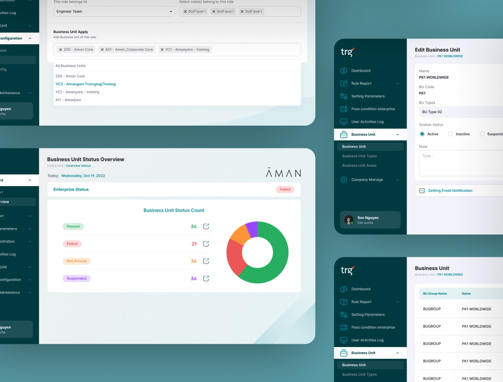Viewport: 503px width, 382px height.
Task: Click the Company Manage gear icon
Action: tap(344, 180)
